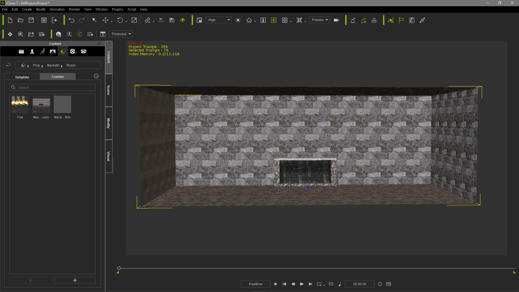
Task: Click the grey cubes icon
Action: [374, 20]
